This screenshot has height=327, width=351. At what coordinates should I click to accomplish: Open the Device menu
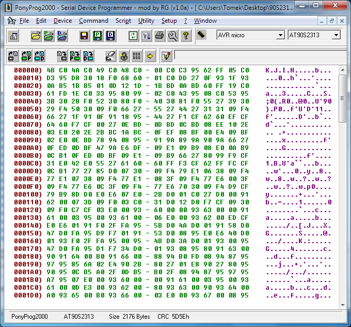[x=62, y=21]
